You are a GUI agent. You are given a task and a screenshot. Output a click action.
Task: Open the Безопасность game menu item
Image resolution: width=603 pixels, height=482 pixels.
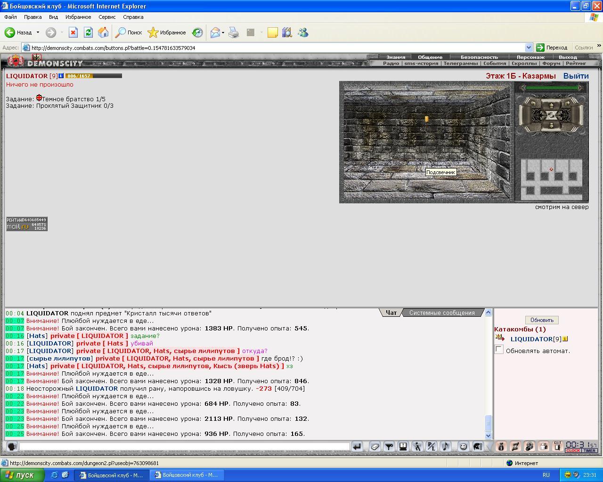pos(479,57)
